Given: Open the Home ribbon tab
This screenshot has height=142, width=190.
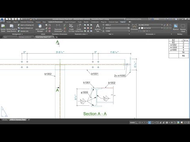Looking at the screenshot, I should (9, 22).
